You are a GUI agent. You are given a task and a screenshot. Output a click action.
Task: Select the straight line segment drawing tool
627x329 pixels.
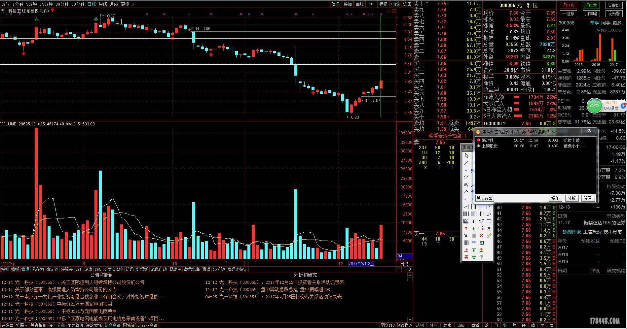[x=466, y=163]
